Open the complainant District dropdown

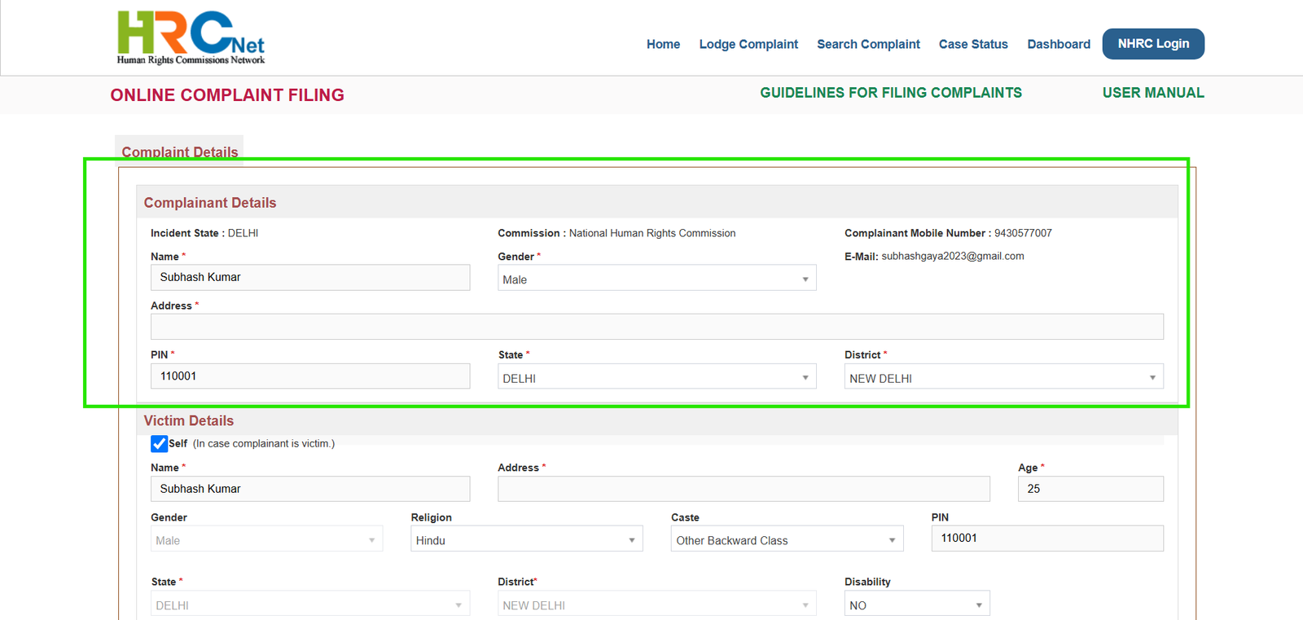coord(1003,377)
